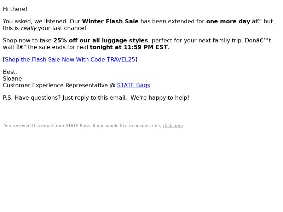Click the 'We're happy to help!' text

tap(160, 98)
